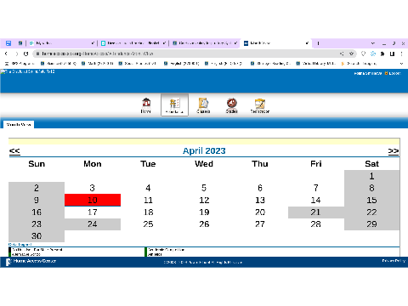Viewport: 408px width, 306px height.
Task: Click the browser address bar URL field
Action: point(187,54)
